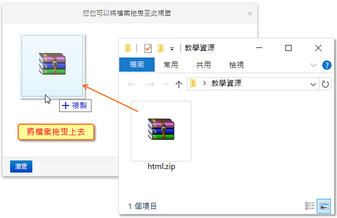The width and height of the screenshot is (337, 218).
Task: Select the dragged archive thumbnail in upload area
Action: coord(52,66)
